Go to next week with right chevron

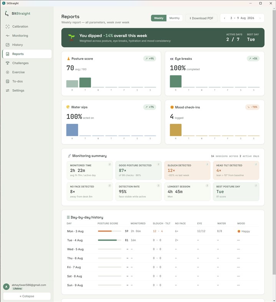click(x=260, y=18)
